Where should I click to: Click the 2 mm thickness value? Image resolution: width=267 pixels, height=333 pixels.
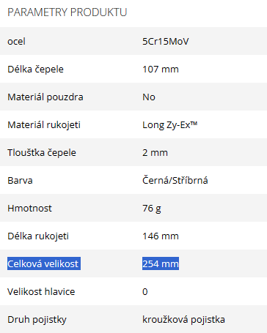155,153
